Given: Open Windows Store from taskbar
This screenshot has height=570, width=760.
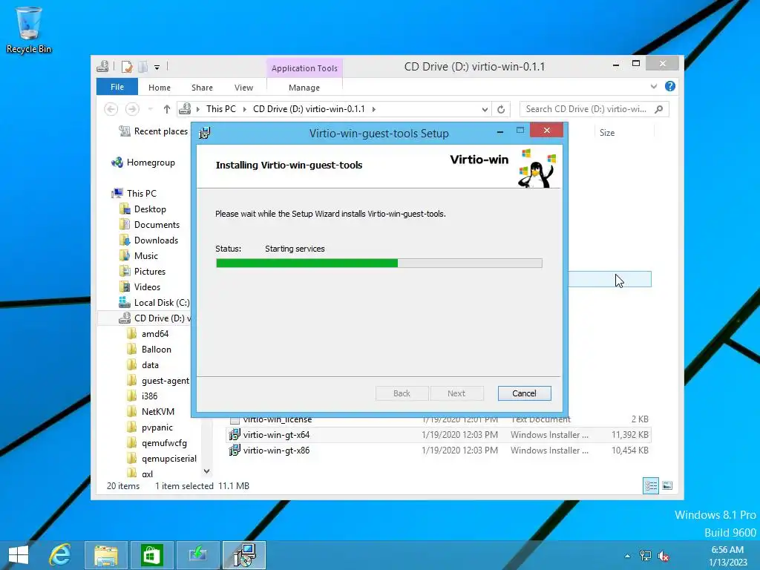Looking at the screenshot, I should [151, 555].
